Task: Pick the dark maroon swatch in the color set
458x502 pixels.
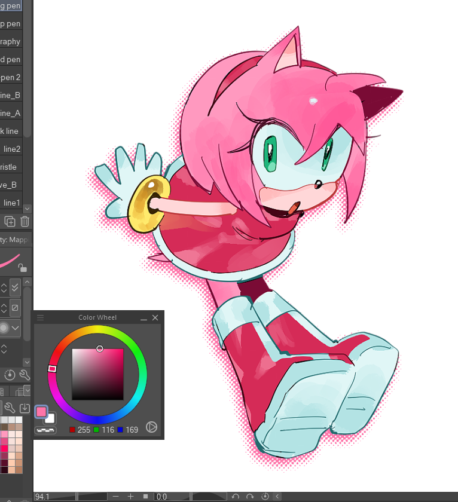Action: point(4,463)
